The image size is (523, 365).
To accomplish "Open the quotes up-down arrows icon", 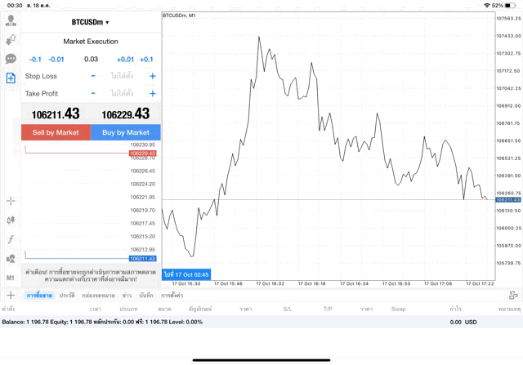I will 11,40.
